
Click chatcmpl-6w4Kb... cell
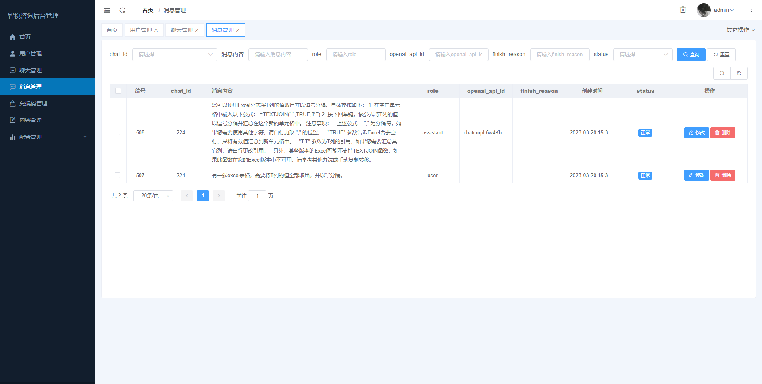(485, 132)
